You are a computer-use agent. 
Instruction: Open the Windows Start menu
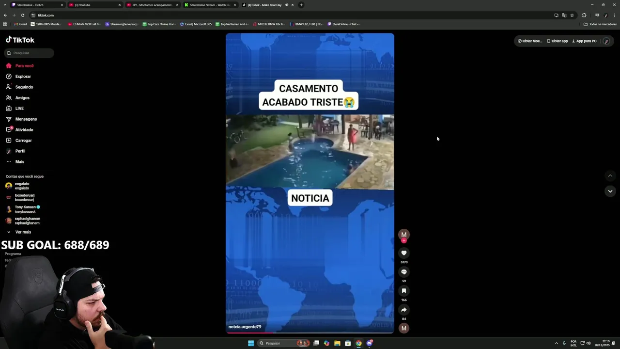250,343
